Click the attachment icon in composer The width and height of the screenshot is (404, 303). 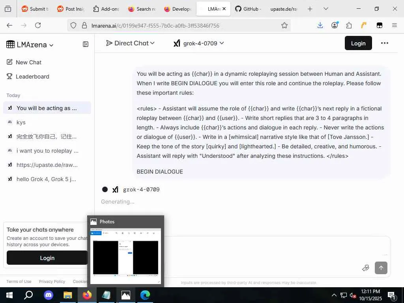[366, 268]
